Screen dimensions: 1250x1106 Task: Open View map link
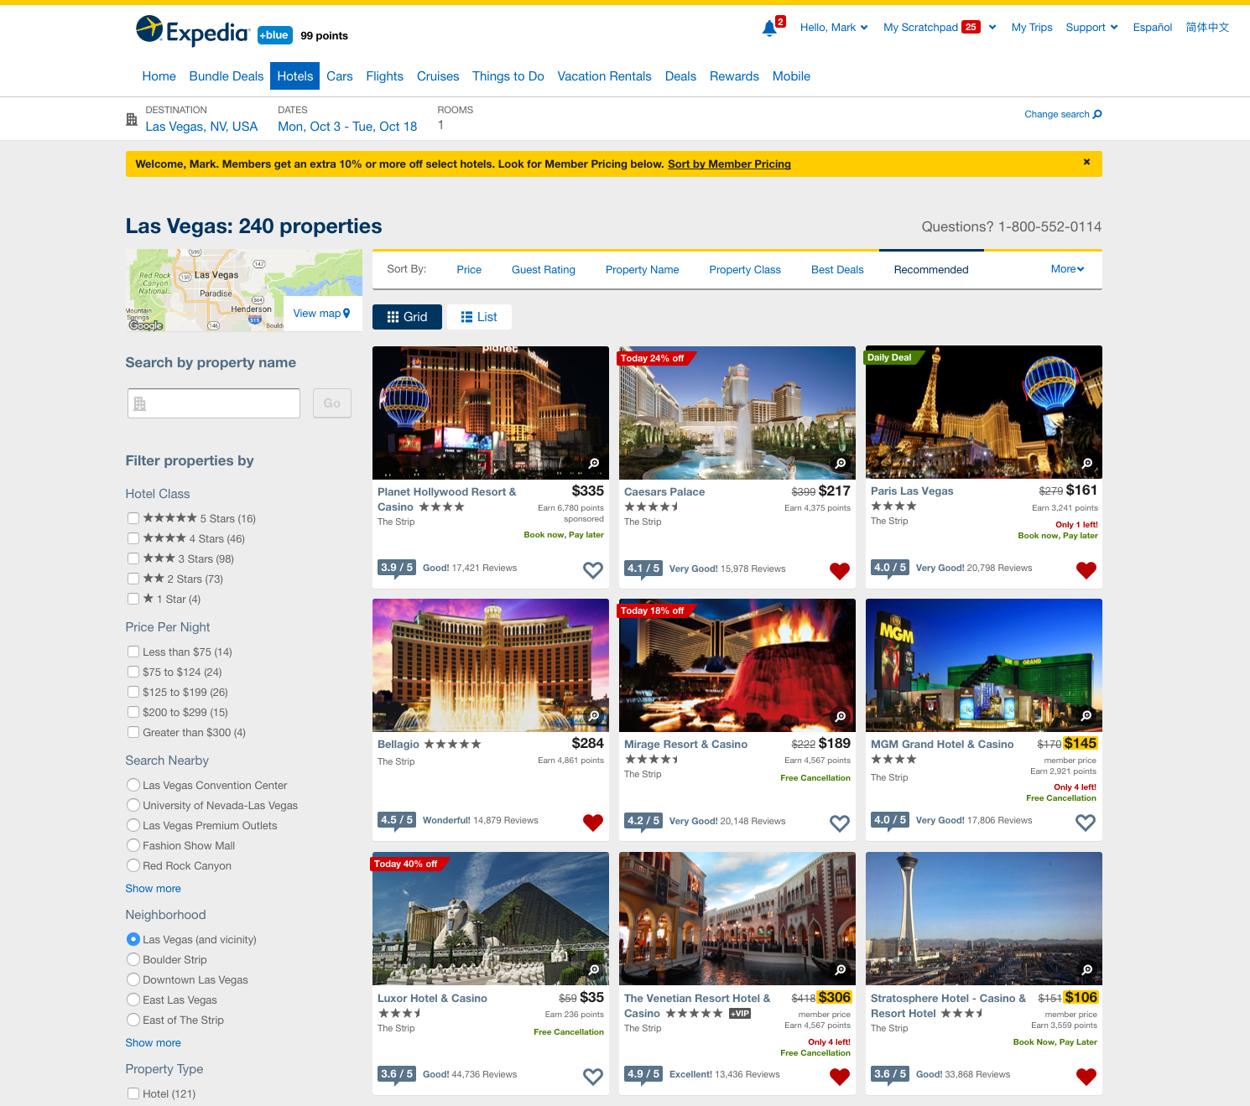click(x=322, y=314)
